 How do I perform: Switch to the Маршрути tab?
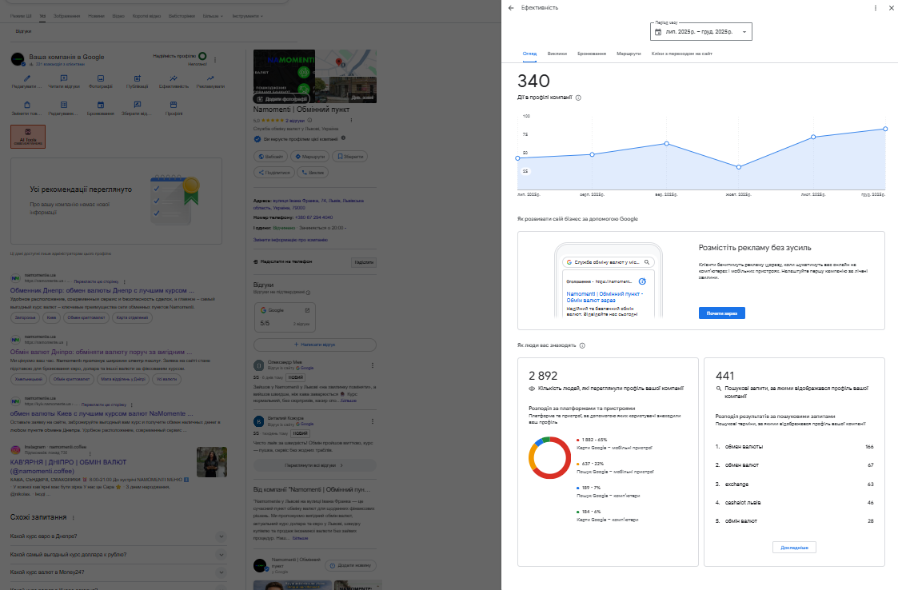(629, 54)
